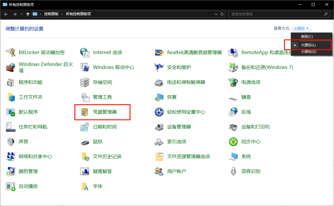
Task: Open the 轻松使用设置中心 icon
Action: (159, 112)
